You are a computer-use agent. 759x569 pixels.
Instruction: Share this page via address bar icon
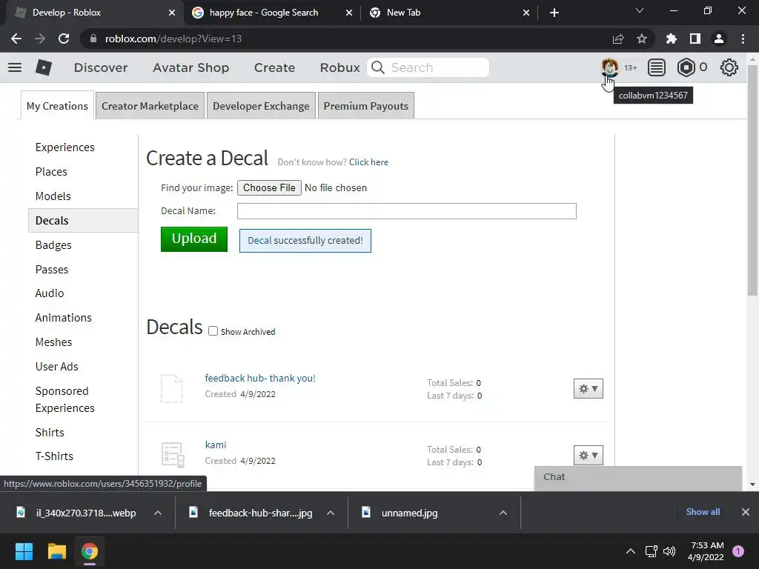tap(618, 39)
